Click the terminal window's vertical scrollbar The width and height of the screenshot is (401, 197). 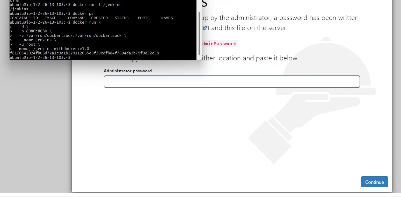tap(199, 33)
